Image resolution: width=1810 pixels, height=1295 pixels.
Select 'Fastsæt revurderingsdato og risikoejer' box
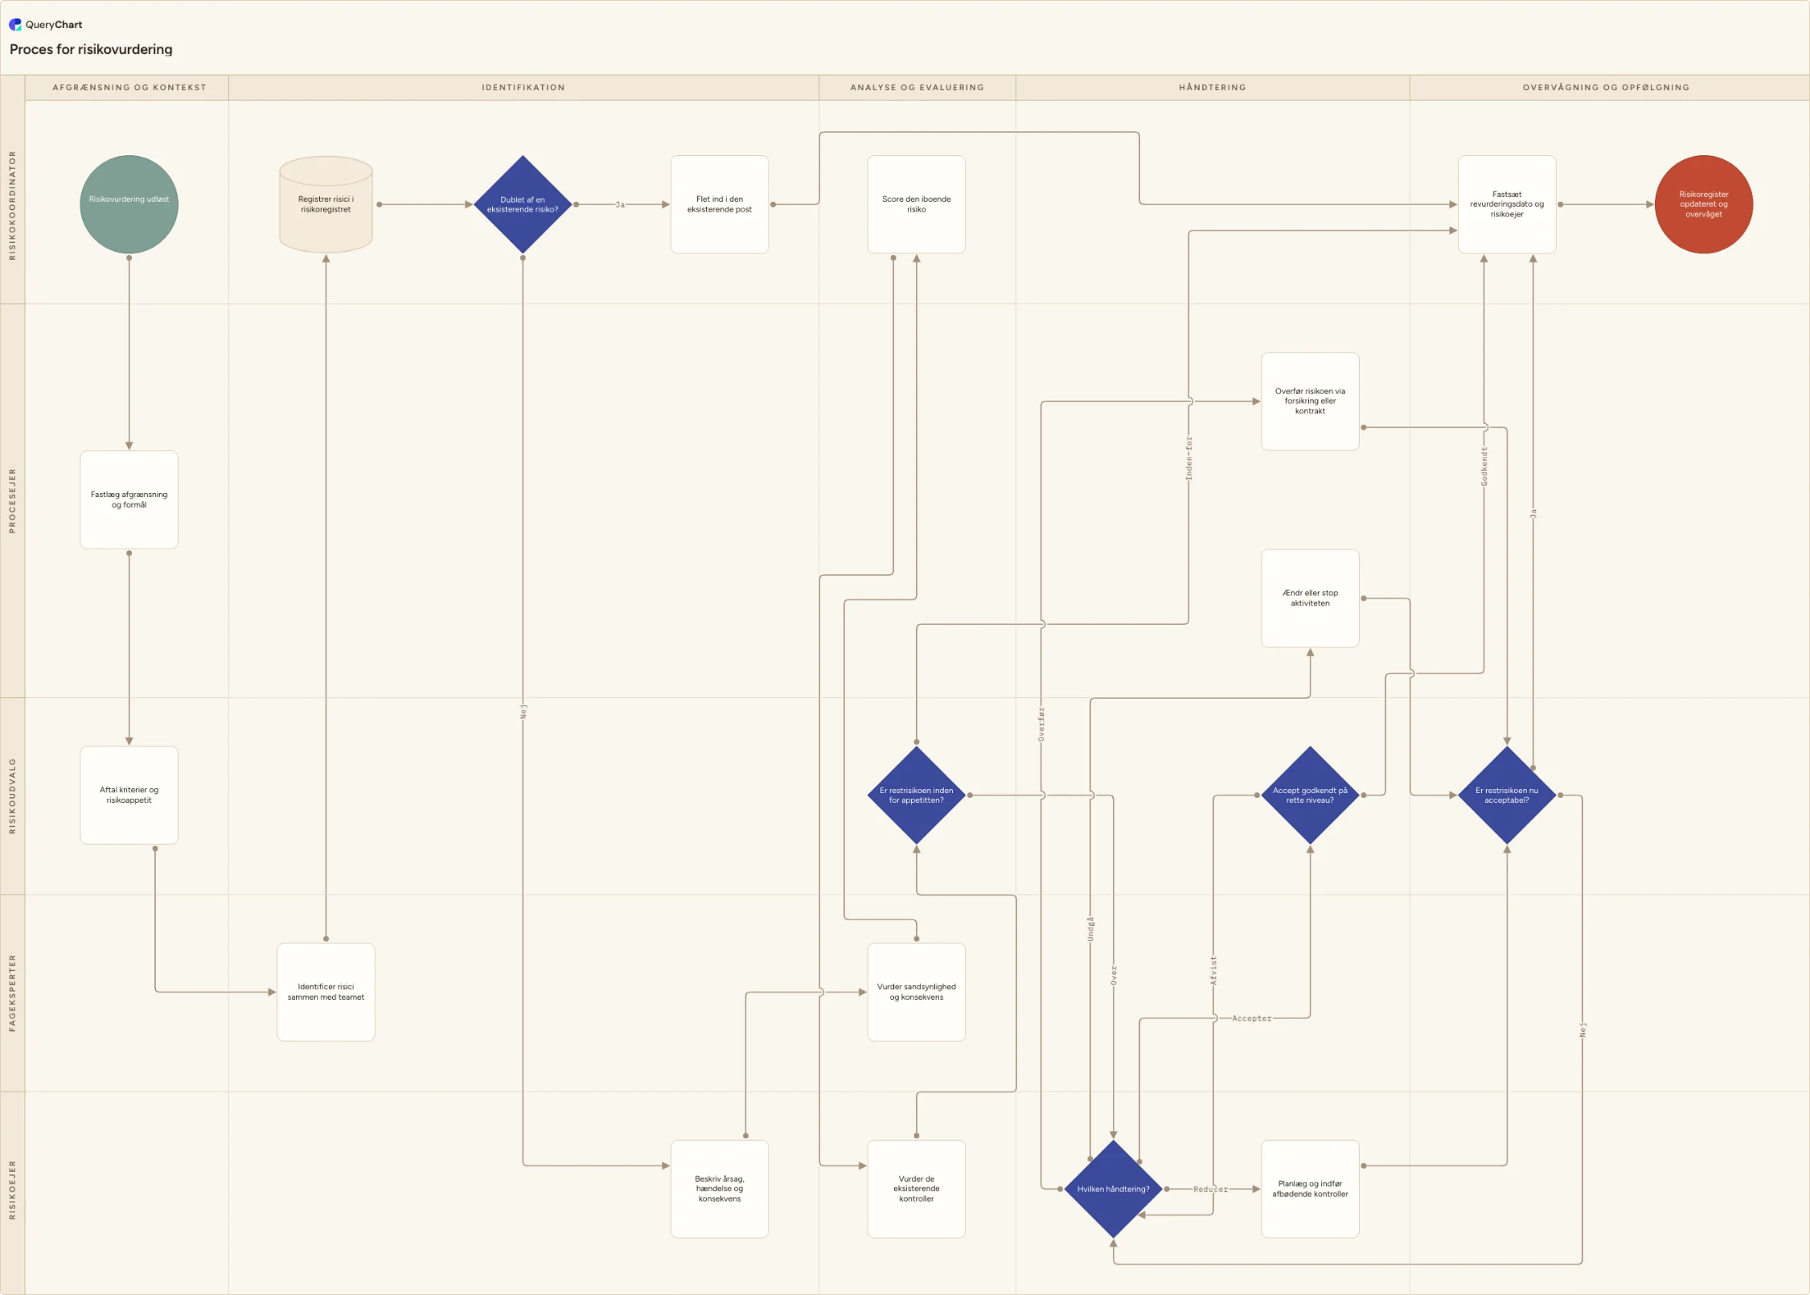(x=1507, y=204)
